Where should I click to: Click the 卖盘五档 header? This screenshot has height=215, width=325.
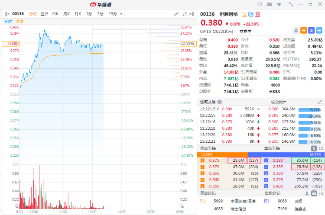tap(272, 148)
